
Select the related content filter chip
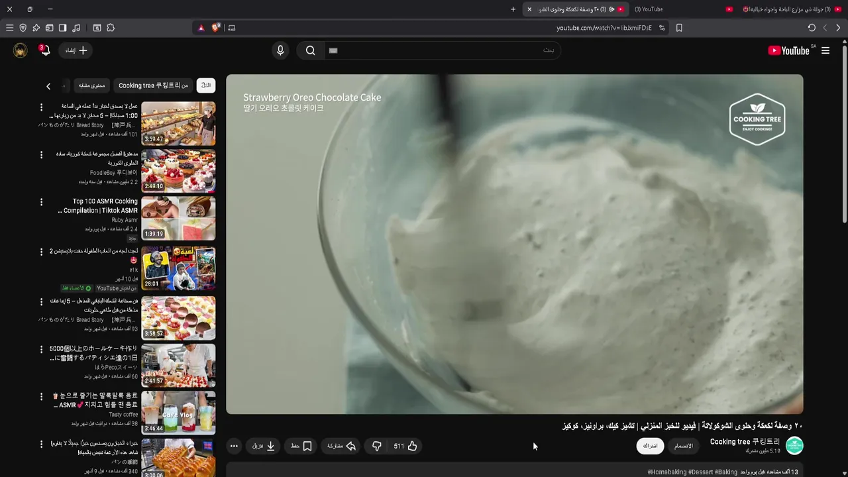tap(91, 85)
